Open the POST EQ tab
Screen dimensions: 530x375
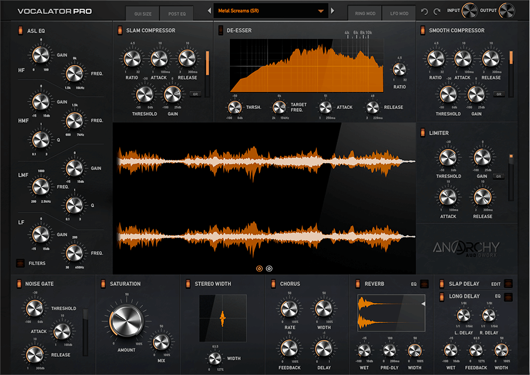(x=177, y=14)
